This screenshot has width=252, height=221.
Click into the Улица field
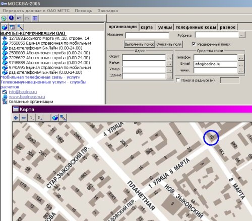pyautogui.click(x=144, y=70)
